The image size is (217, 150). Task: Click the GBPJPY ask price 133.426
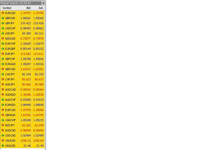(38, 23)
